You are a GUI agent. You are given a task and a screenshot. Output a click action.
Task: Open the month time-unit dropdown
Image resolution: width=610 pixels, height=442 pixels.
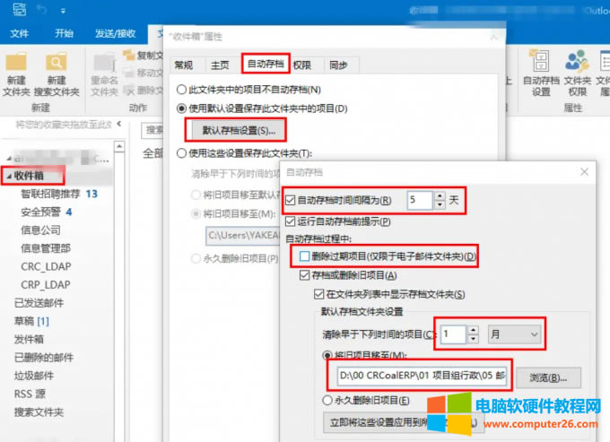[515, 334]
